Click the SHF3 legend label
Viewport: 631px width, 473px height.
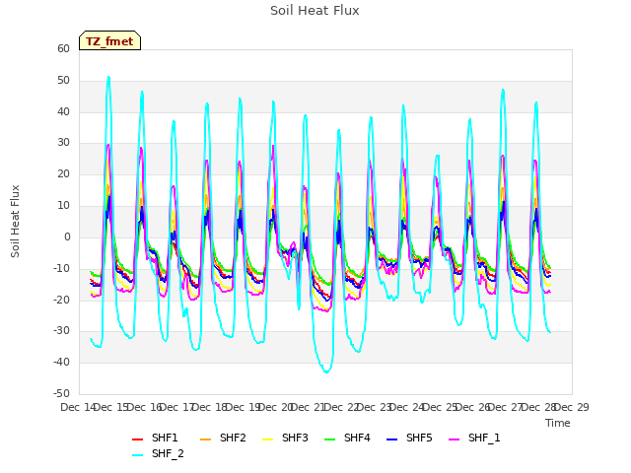[295, 438]
